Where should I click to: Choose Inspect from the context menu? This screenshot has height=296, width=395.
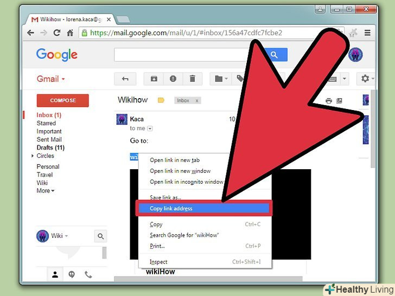(x=205, y=262)
